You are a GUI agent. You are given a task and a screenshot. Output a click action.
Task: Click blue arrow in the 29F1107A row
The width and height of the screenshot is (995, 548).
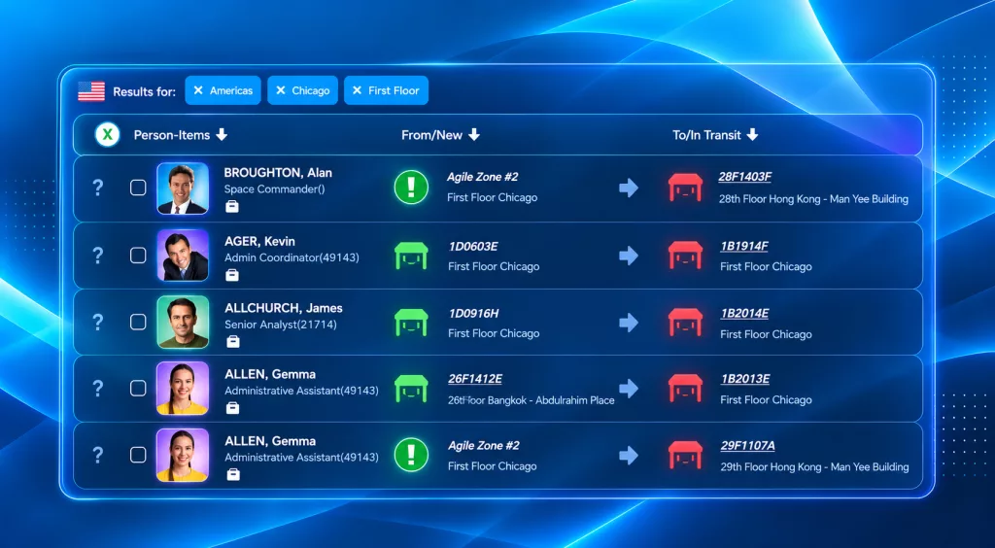pos(629,455)
